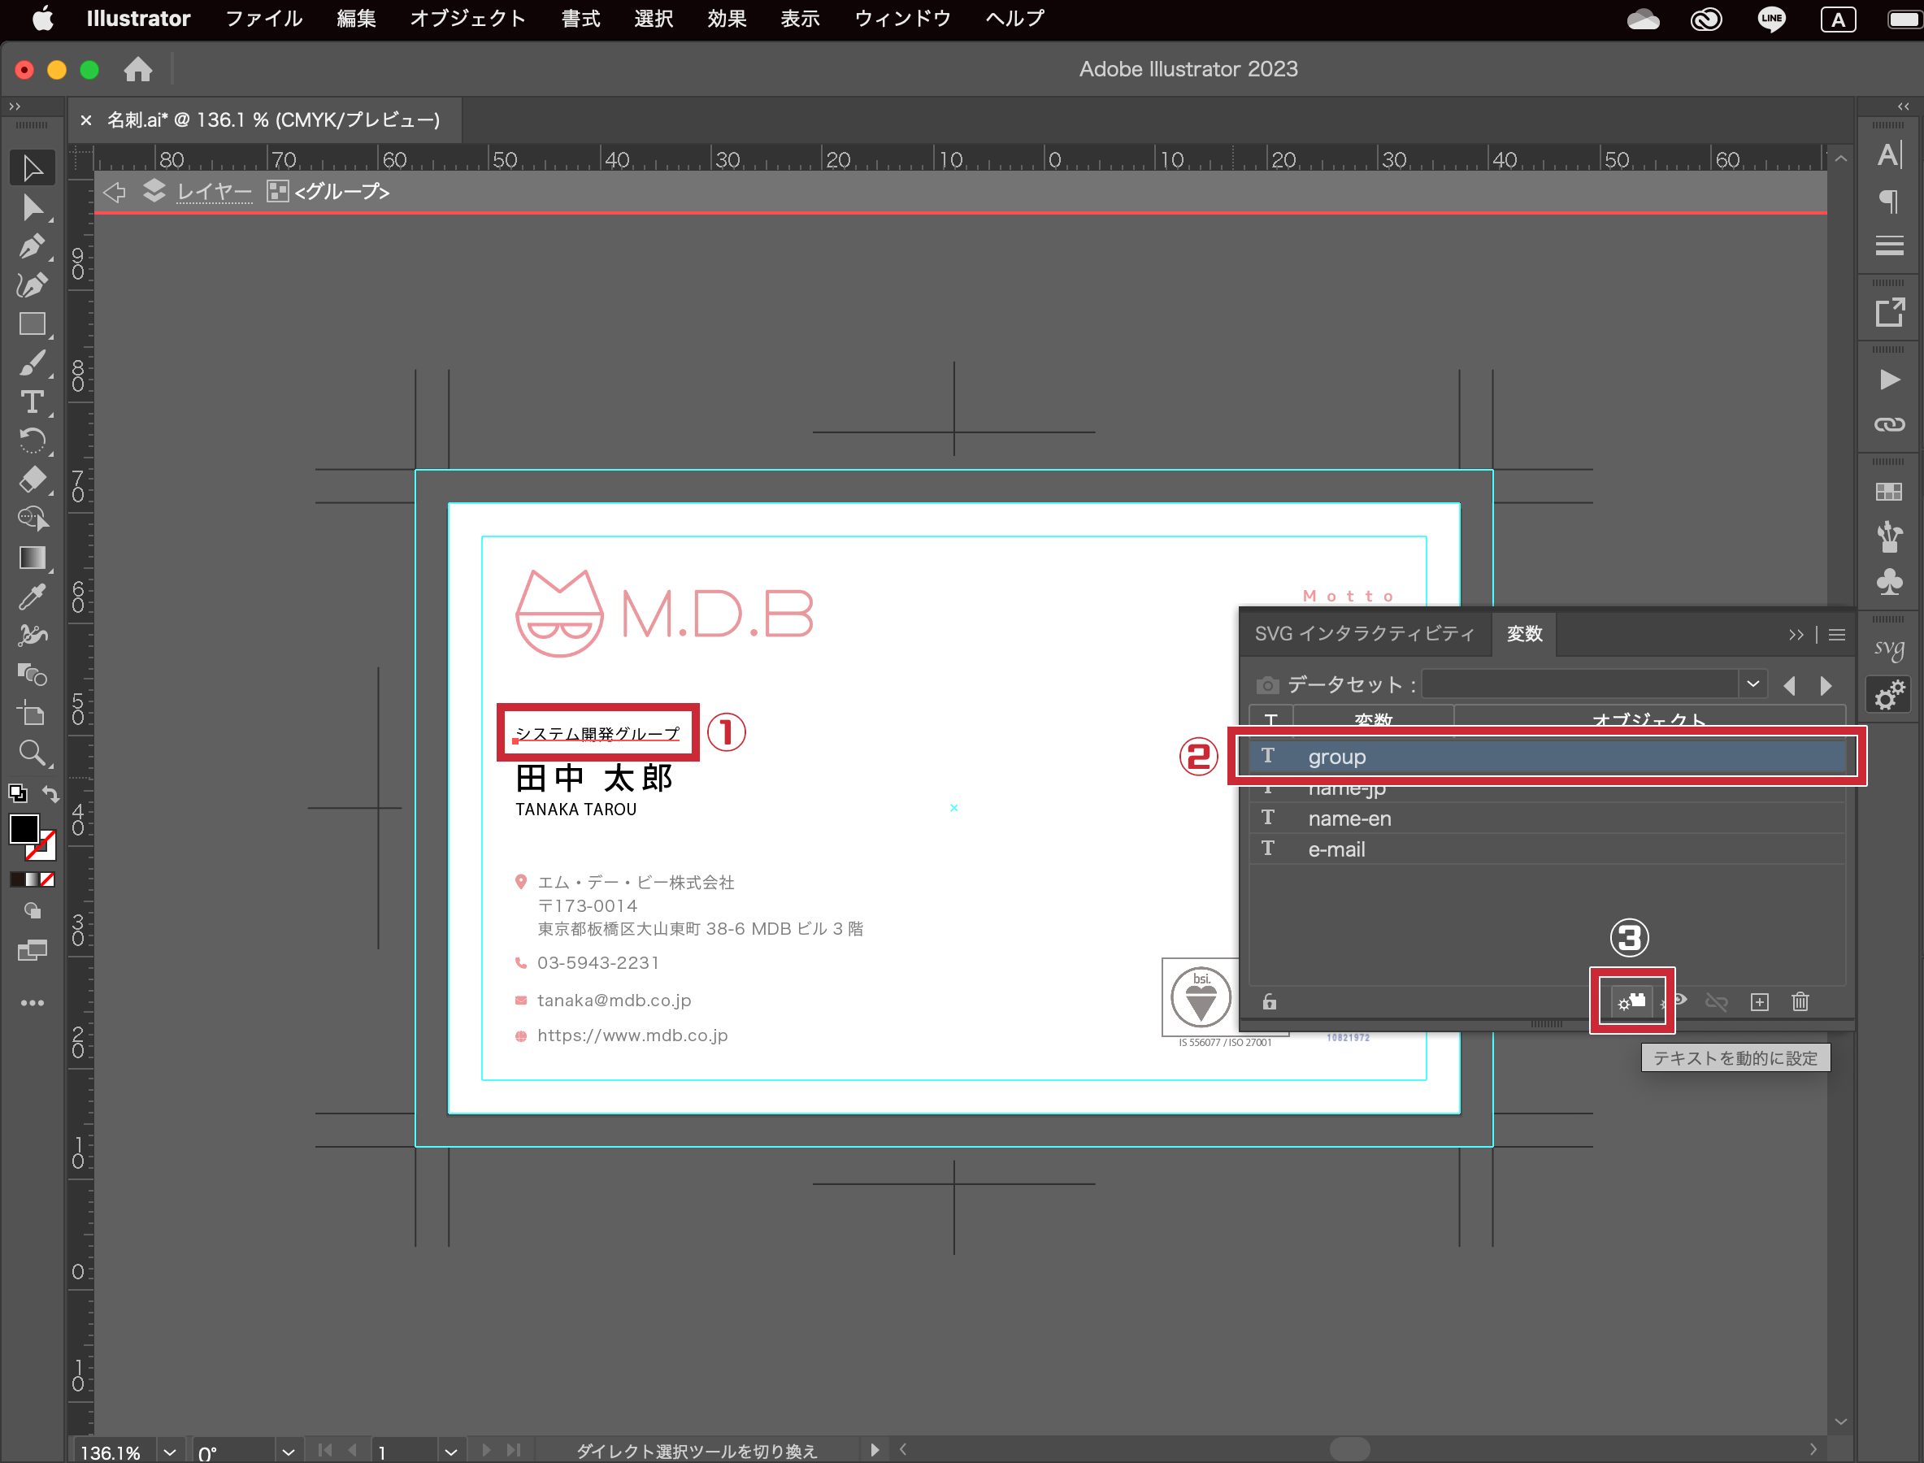The image size is (1924, 1463).
Task: Open the Character panel icon
Action: pyautogui.click(x=1888, y=155)
